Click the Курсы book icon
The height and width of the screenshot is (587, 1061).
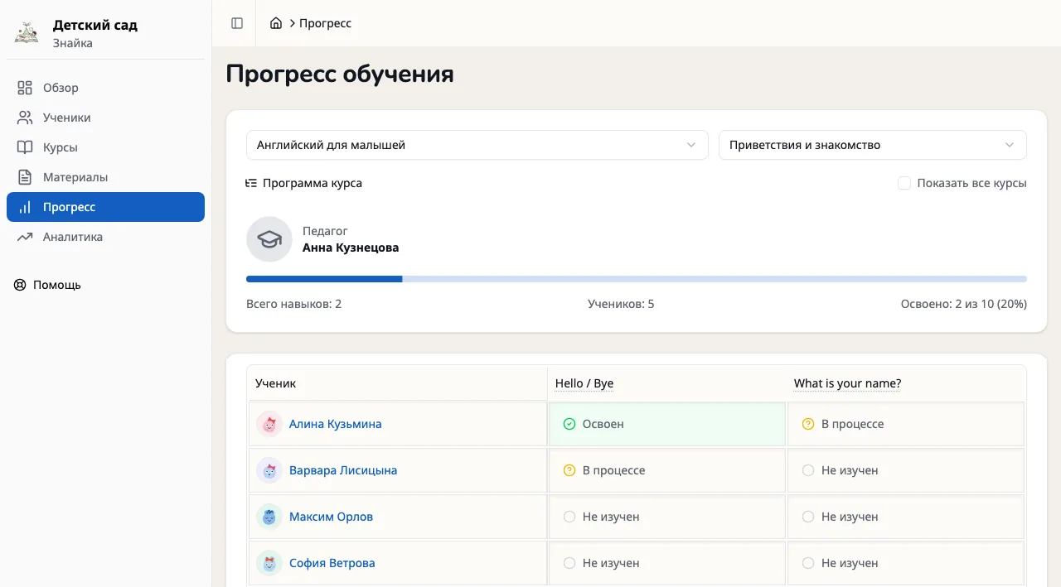[25, 147]
